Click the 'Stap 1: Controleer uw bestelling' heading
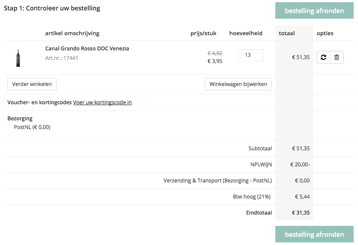The width and height of the screenshot is (358, 245). 52,8
